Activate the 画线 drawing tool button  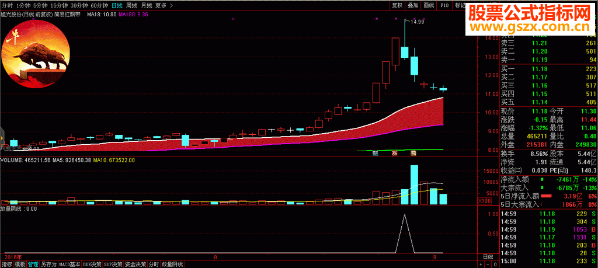(x=429, y=6)
